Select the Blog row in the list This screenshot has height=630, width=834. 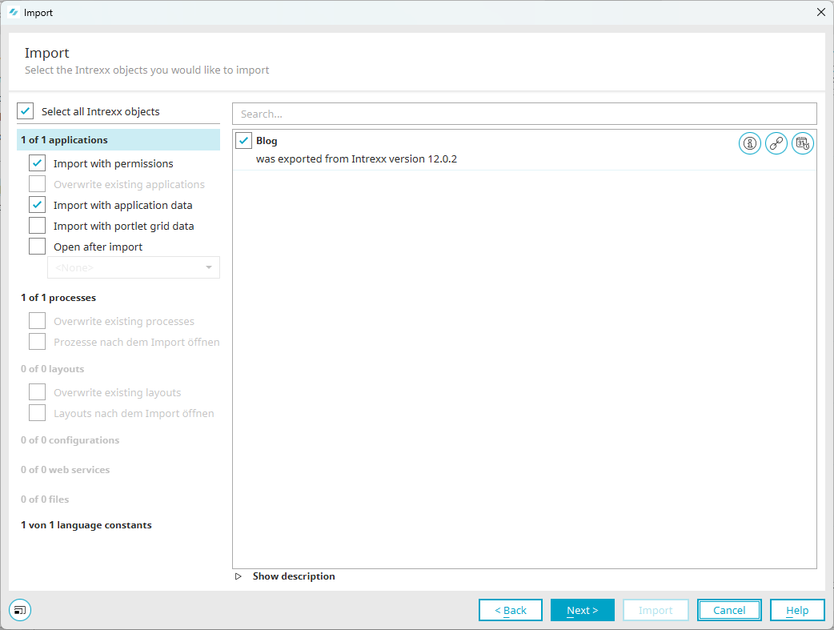click(x=524, y=150)
